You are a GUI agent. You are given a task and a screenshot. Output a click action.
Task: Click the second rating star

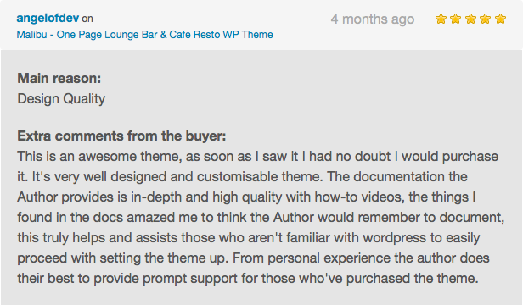coord(455,19)
